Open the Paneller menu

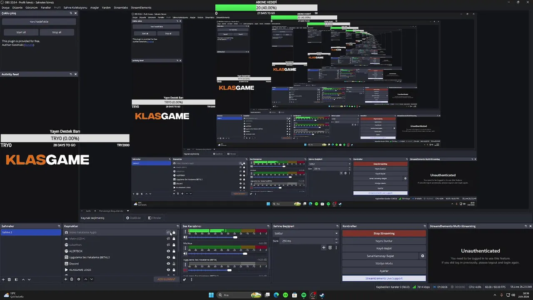pos(46,7)
